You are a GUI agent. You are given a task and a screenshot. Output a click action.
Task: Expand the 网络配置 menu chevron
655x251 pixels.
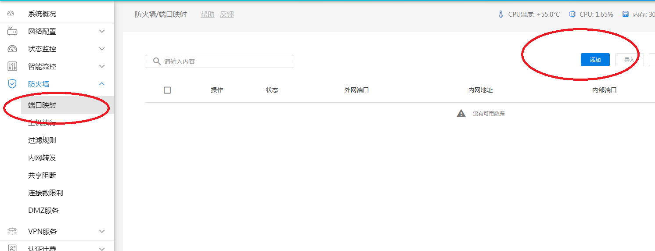tap(102, 31)
